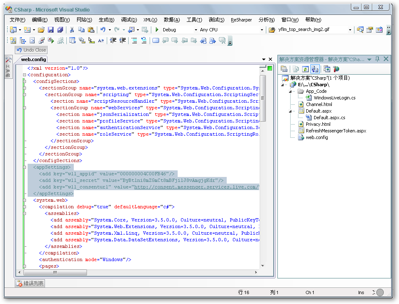Select Privacy.html in Solution Explorer
The image size is (399, 304).
(x=318, y=124)
